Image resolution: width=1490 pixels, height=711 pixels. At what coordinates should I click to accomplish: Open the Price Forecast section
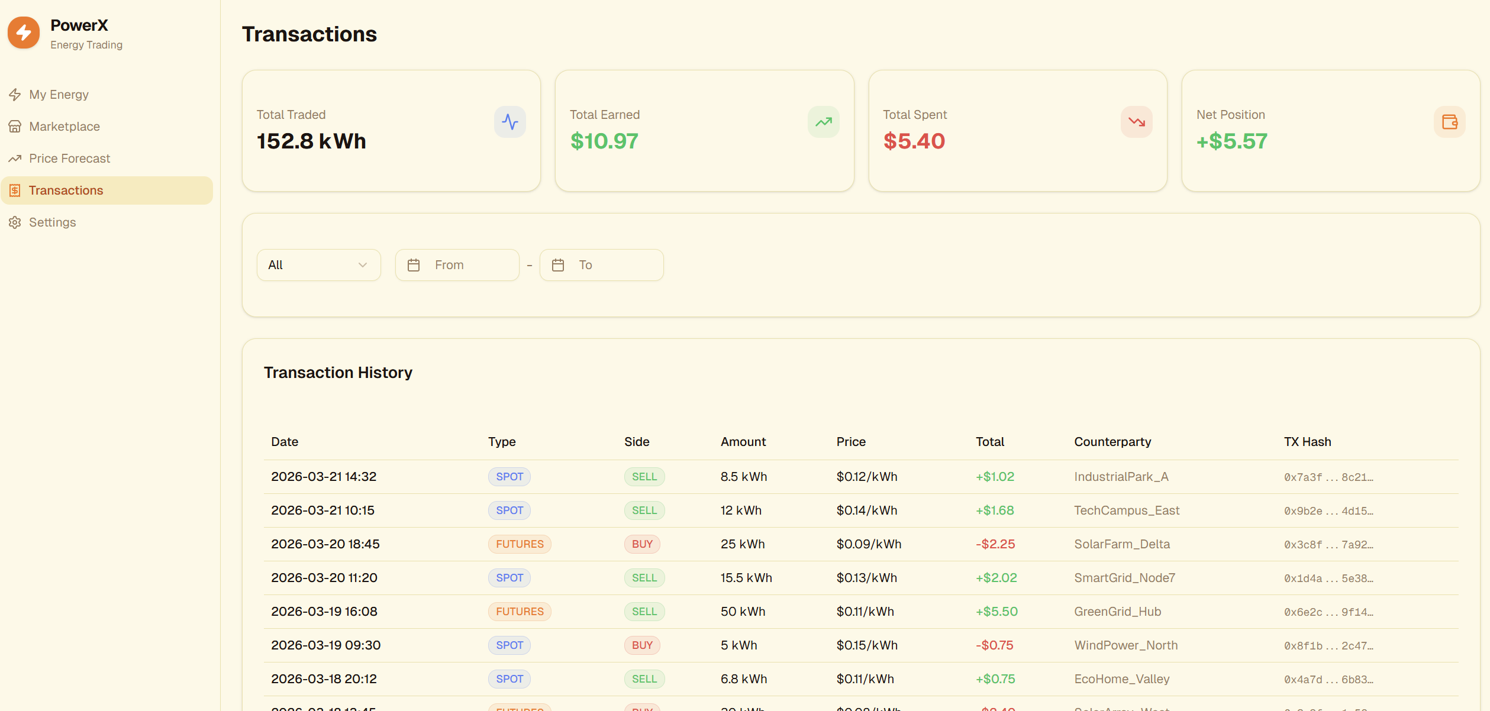pos(69,159)
